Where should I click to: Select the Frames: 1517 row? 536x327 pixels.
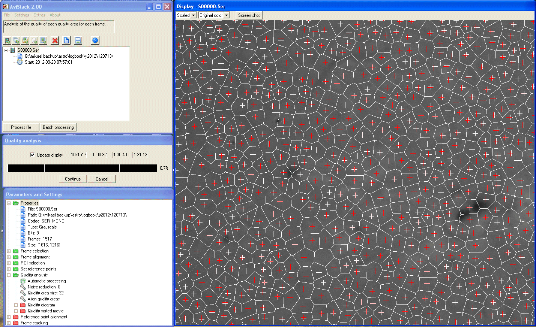point(40,239)
